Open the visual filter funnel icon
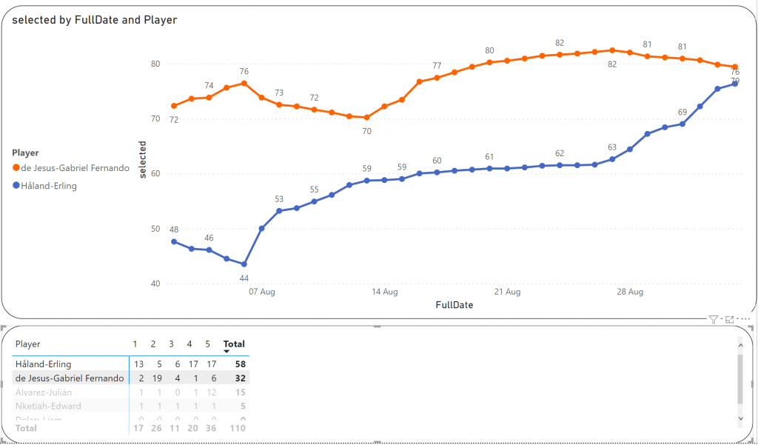Image resolution: width=758 pixels, height=445 pixels. (713, 320)
